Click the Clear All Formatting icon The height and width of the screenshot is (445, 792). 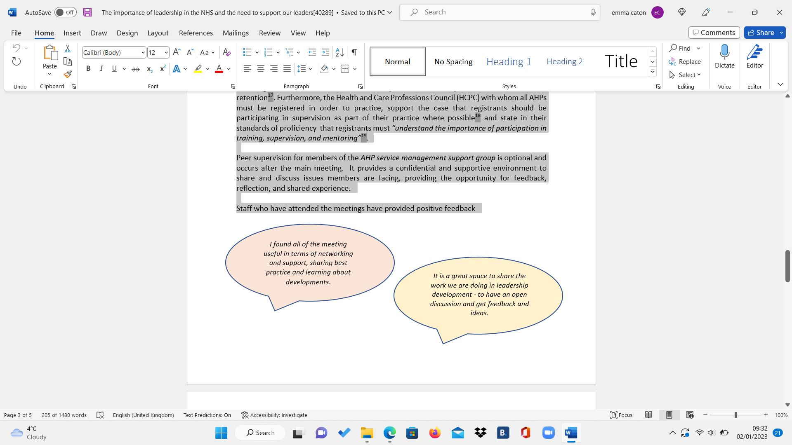[226, 52]
